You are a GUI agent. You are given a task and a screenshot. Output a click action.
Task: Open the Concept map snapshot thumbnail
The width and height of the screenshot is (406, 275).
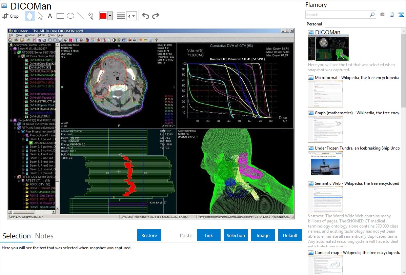tap(325, 265)
